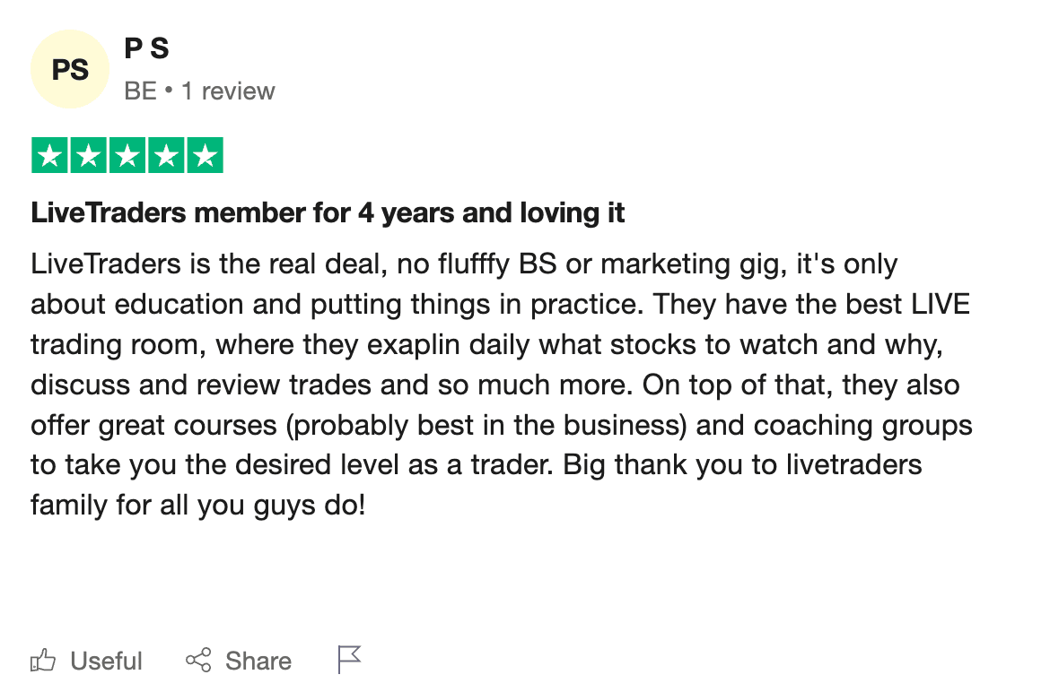Screen dimensions: 1050x692
Task: Flag this review with the flag icon
Action: tap(349, 660)
